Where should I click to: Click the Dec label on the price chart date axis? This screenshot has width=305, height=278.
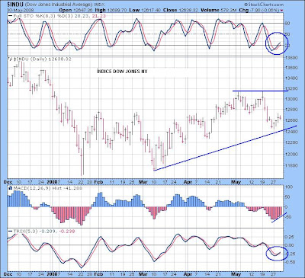pos(8,182)
